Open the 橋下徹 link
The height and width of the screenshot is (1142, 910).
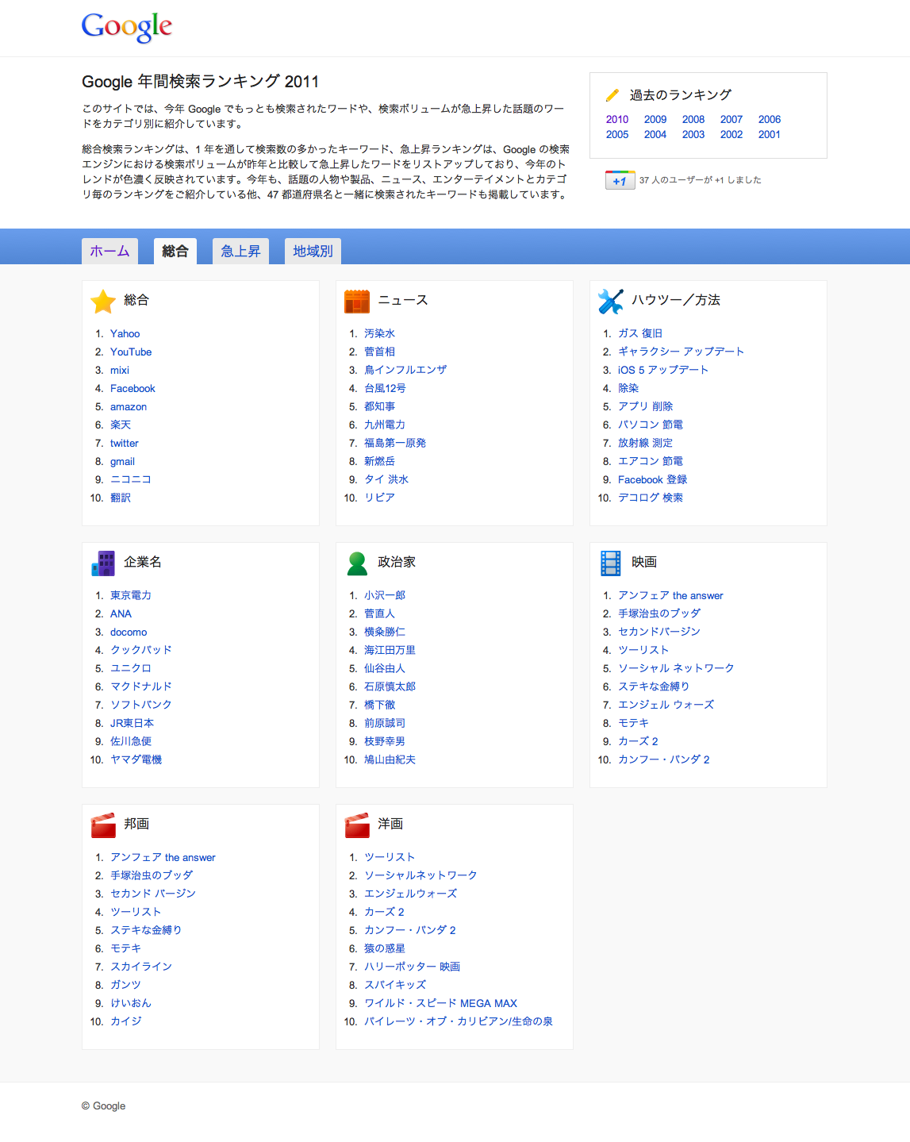(379, 706)
